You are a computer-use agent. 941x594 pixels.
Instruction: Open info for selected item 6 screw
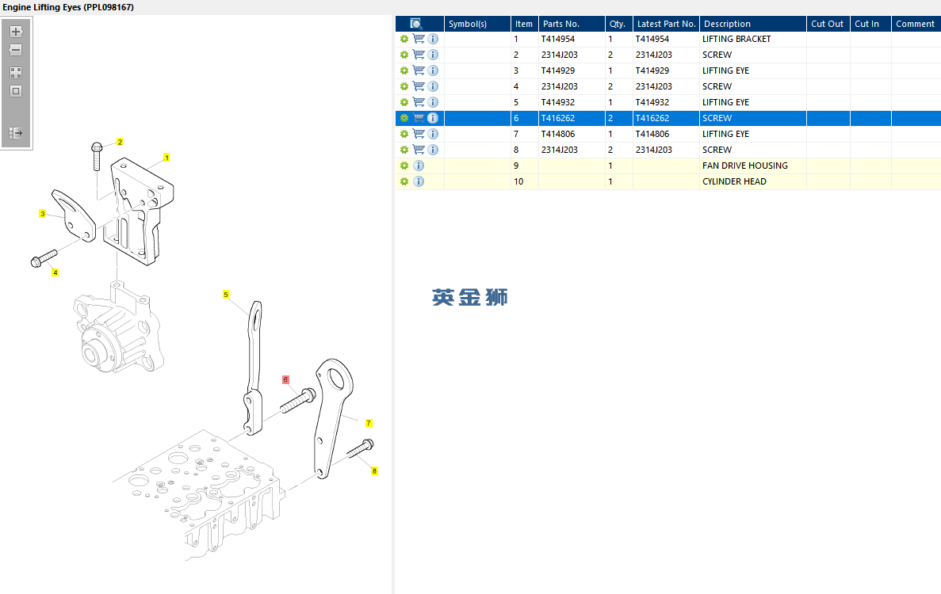click(x=433, y=118)
